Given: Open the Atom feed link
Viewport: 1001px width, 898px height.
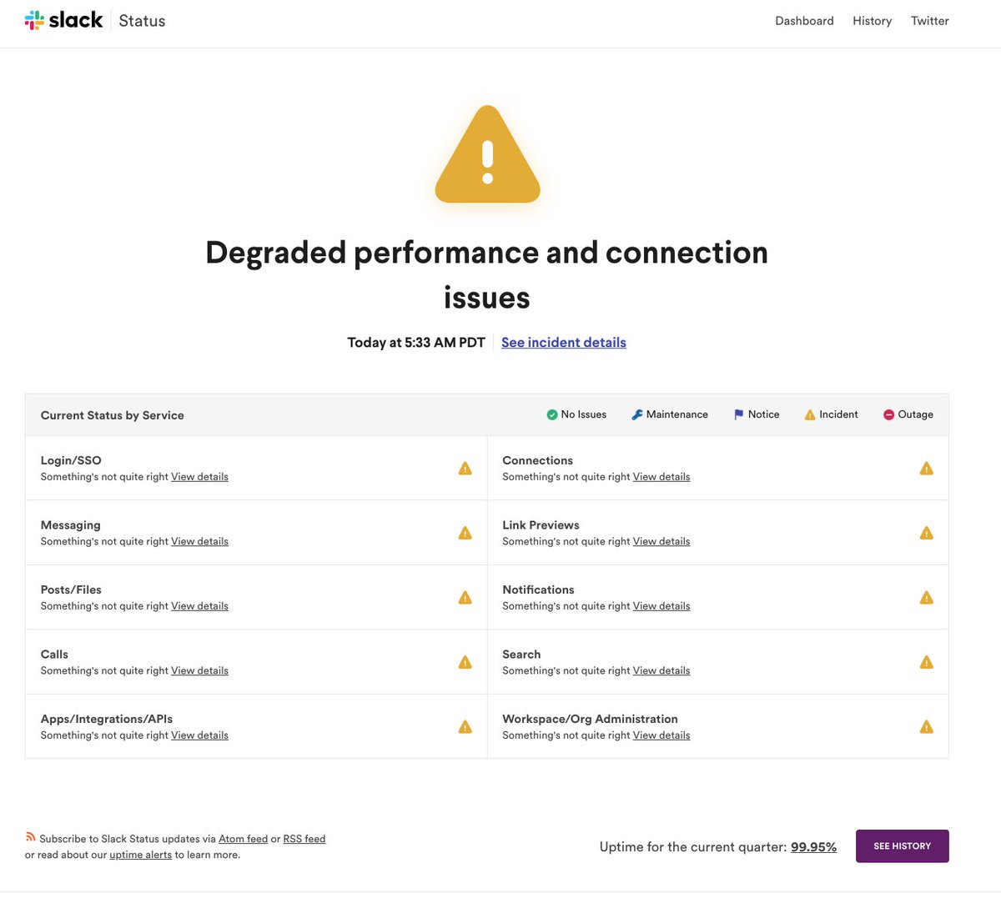Looking at the screenshot, I should [243, 839].
